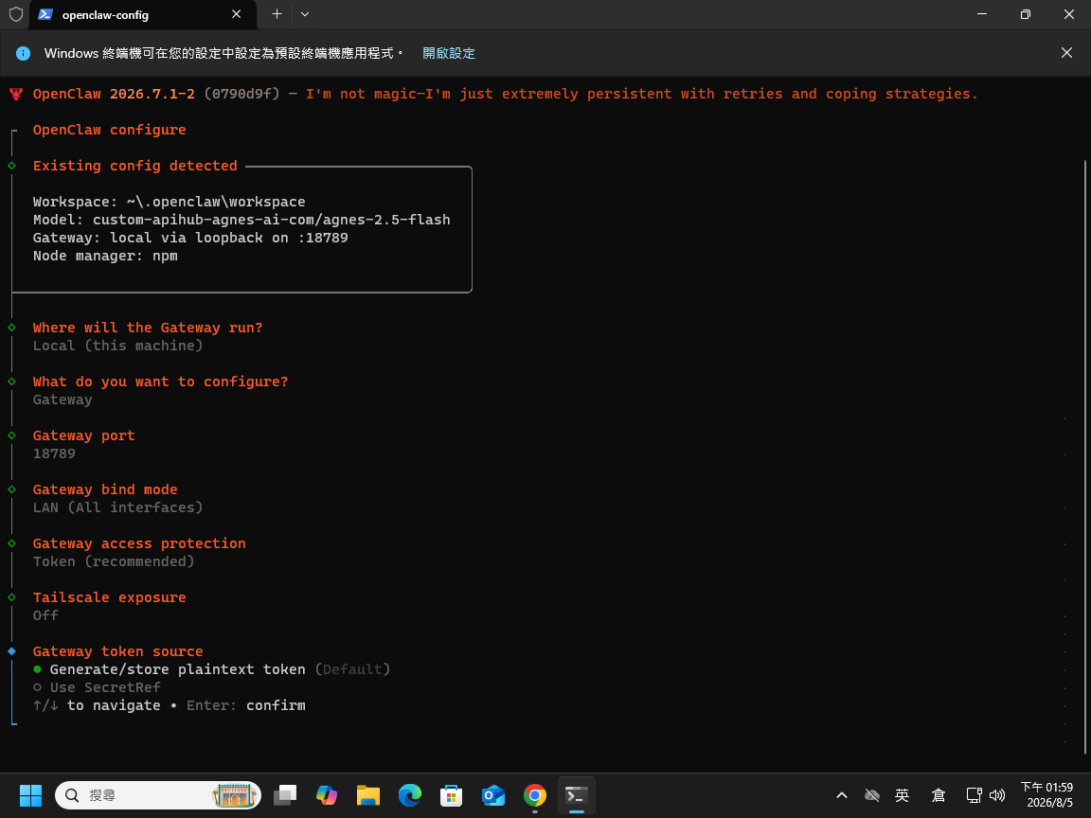Launch Copilot from taskbar
Viewport: 1091px width, 818px height.
coord(327,795)
